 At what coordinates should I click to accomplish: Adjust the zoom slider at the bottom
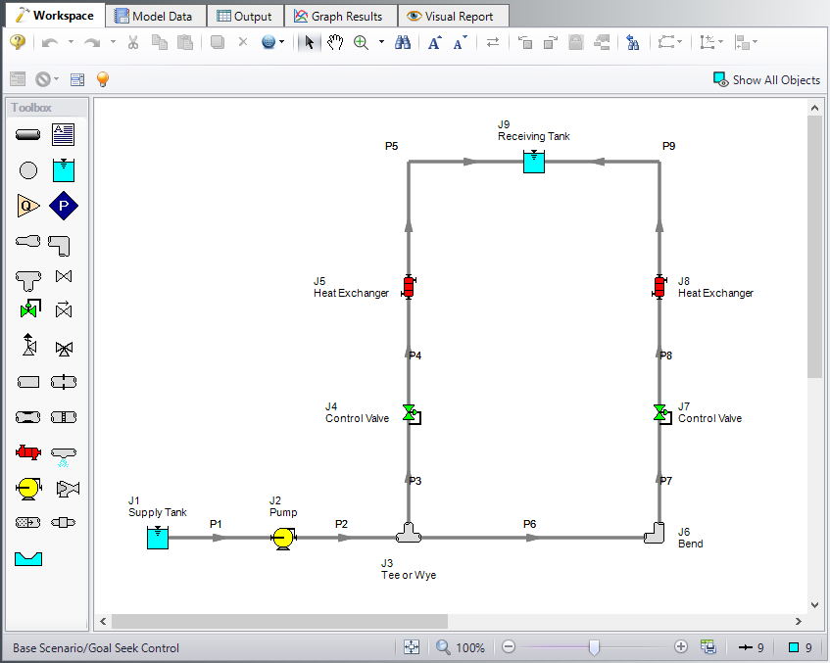coord(595,646)
